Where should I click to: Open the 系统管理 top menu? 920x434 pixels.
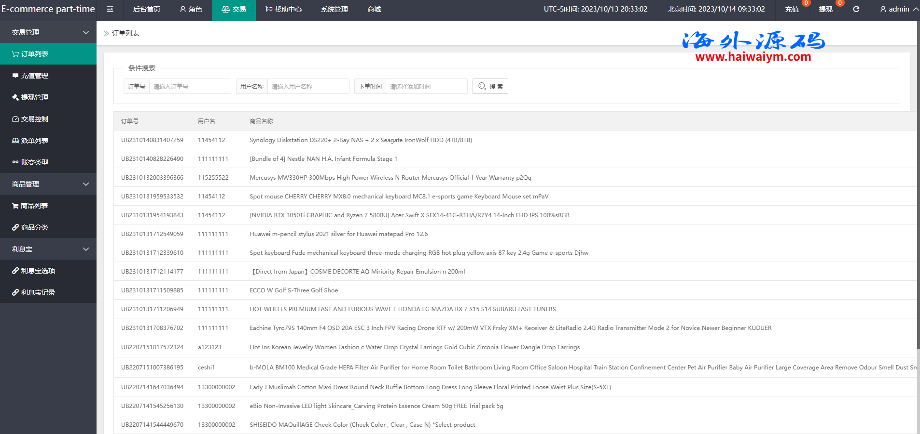(334, 9)
